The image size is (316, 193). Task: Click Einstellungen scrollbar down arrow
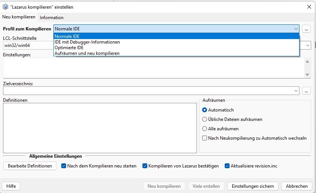coord(307,75)
